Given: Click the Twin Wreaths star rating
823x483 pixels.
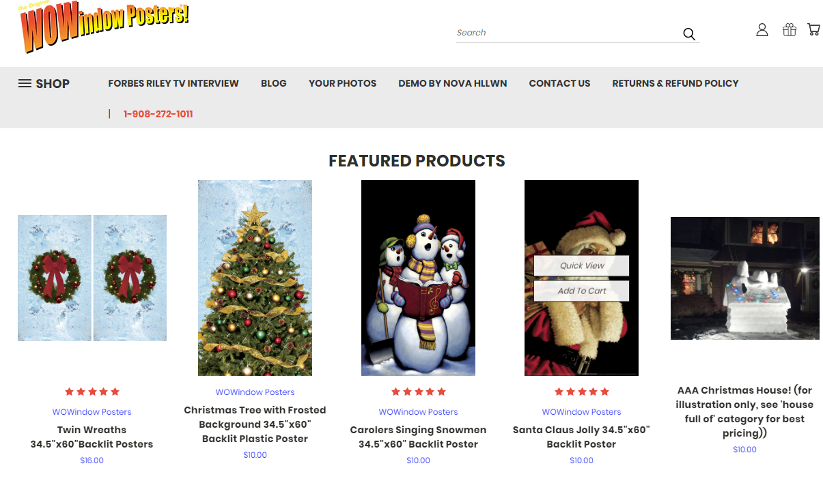Looking at the screenshot, I should click(92, 392).
